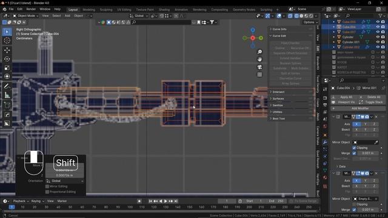
Task: Jump to timeline end frame
Action: tap(176, 201)
